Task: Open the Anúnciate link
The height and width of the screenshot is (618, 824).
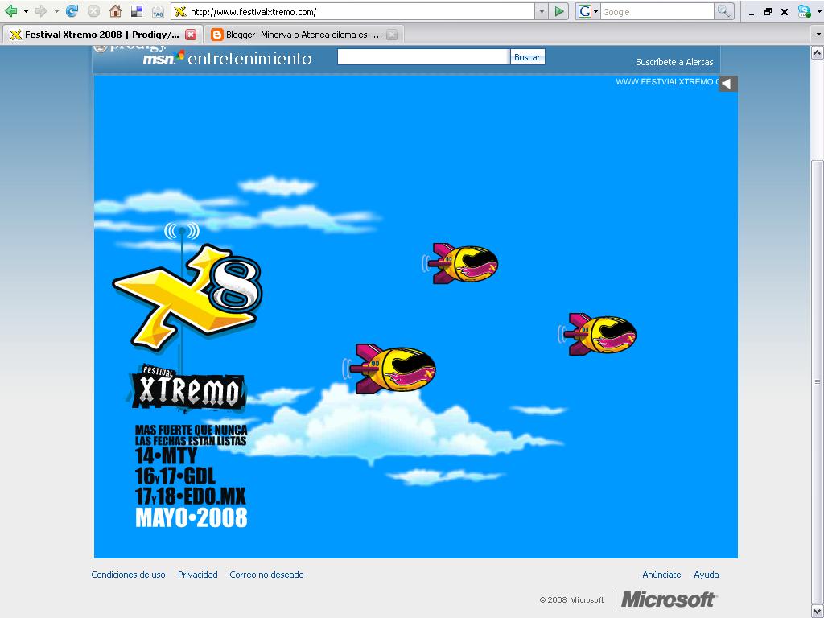Action: (x=661, y=575)
